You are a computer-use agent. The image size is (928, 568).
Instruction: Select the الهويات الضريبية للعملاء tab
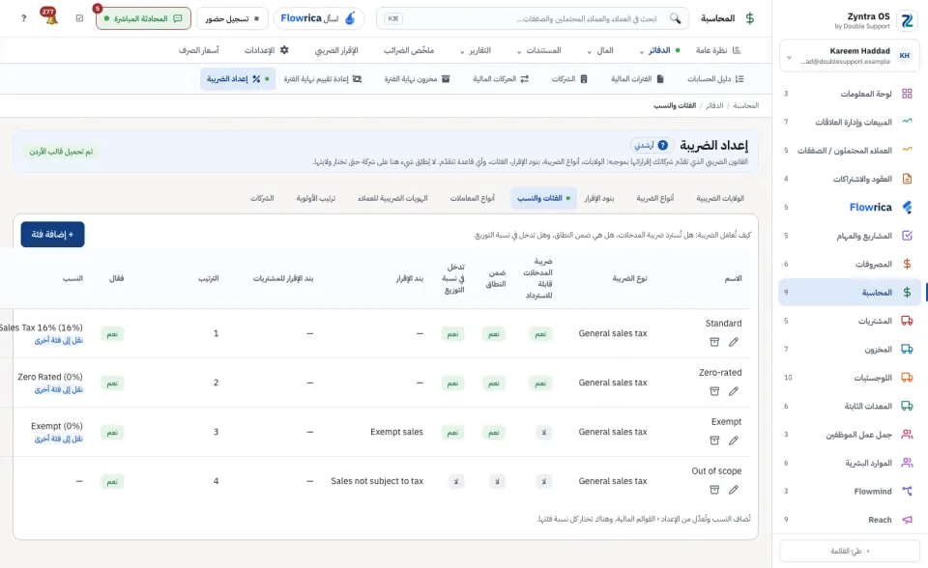[x=392, y=198]
